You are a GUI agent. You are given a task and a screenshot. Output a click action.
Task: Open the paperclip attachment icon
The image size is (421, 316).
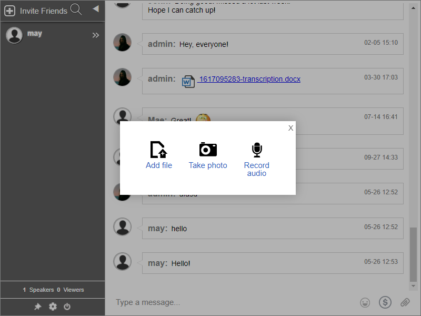(x=405, y=302)
